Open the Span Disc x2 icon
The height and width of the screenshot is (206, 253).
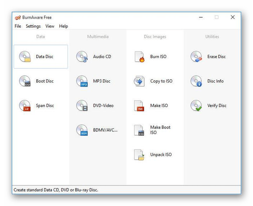click(25, 106)
